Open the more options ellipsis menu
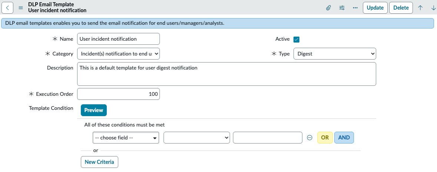 pos(355,8)
